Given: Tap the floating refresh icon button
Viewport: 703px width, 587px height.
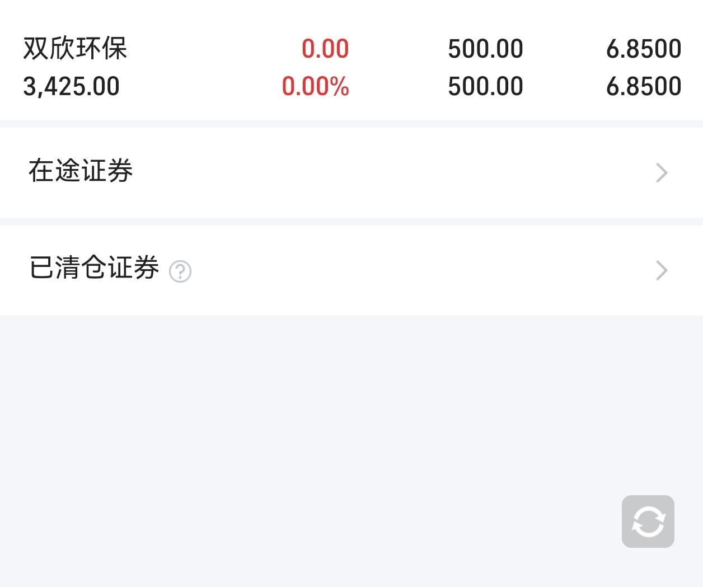Looking at the screenshot, I should (x=648, y=521).
